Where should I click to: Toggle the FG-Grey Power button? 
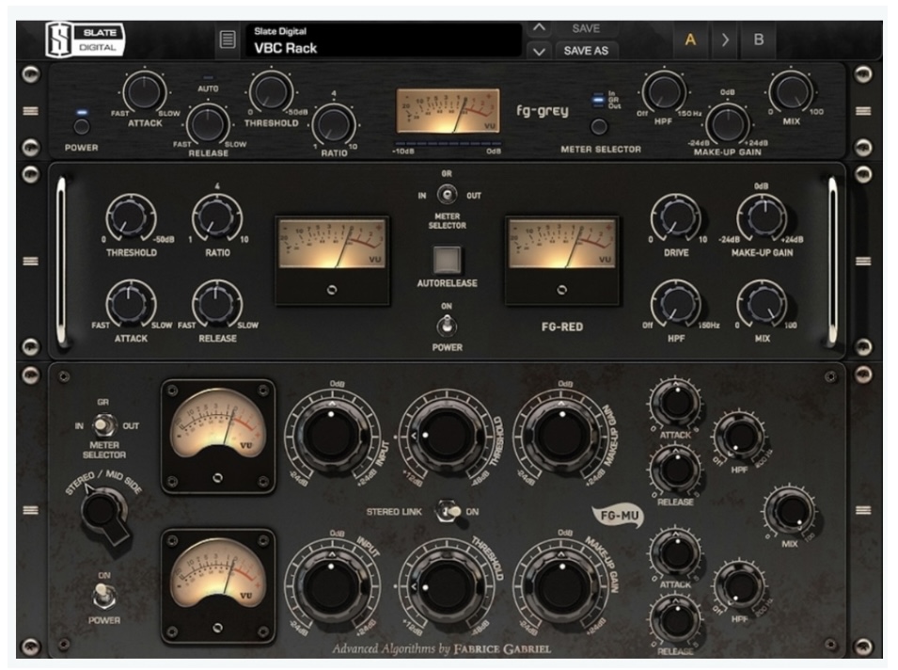[83, 127]
